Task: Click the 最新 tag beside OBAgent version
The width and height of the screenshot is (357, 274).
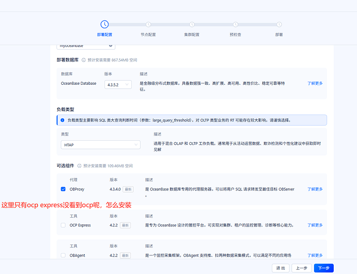Action: coord(125,255)
